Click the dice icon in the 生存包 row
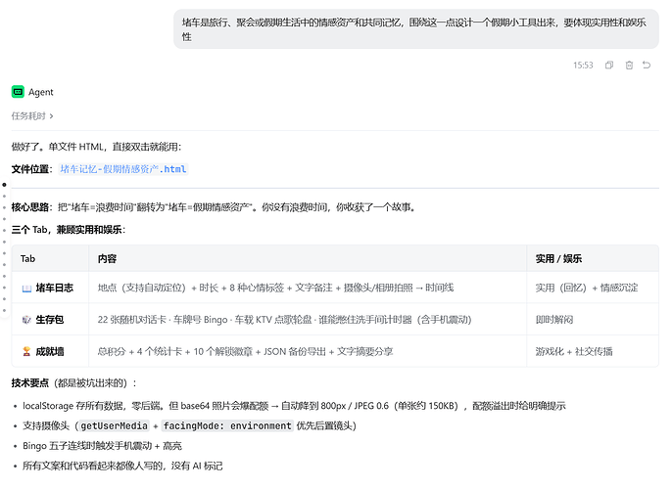 [26, 320]
